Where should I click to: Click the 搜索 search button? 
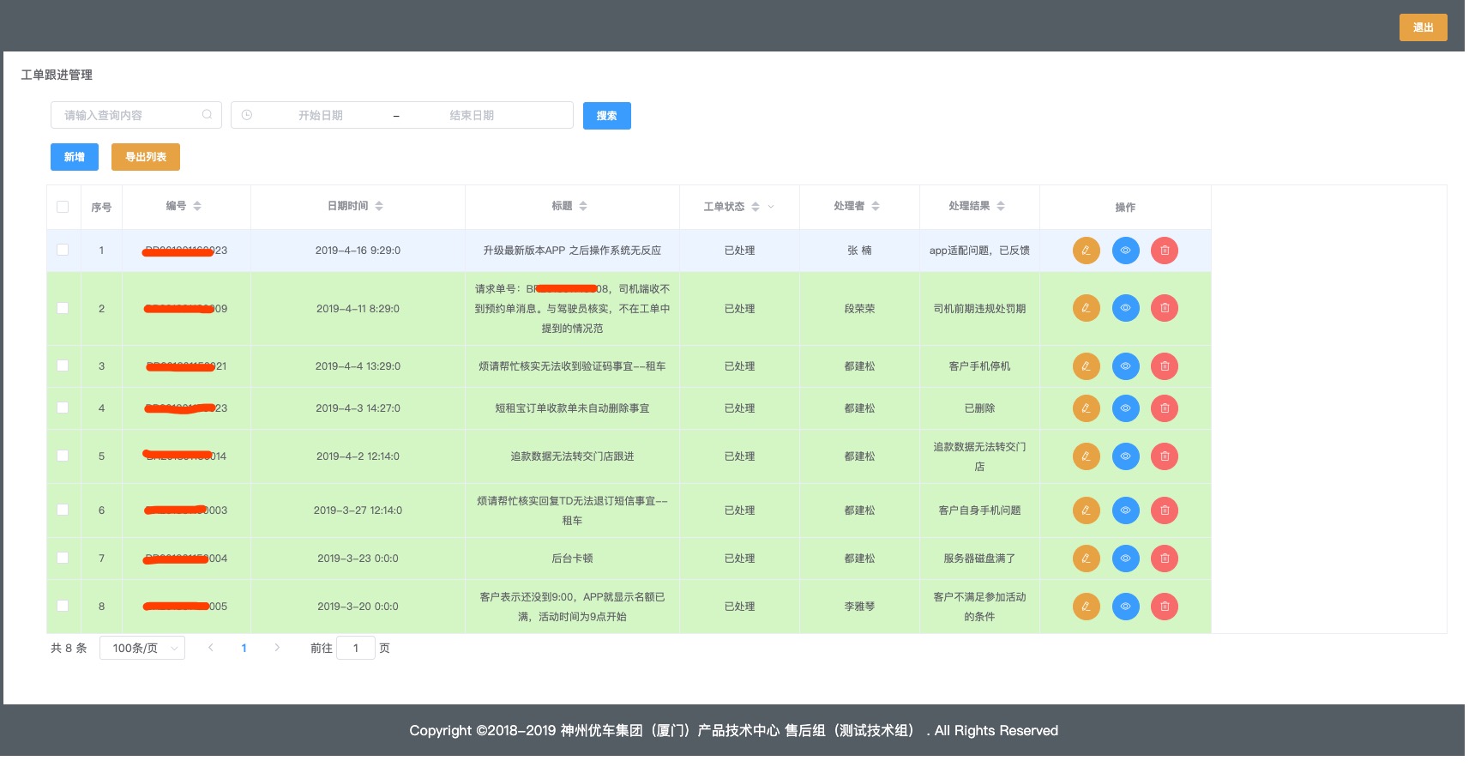[x=607, y=116]
